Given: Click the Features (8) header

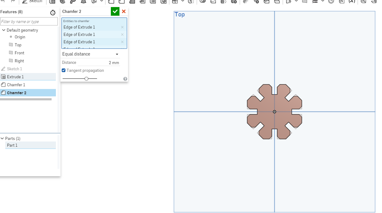Looking at the screenshot, I should [12, 12].
